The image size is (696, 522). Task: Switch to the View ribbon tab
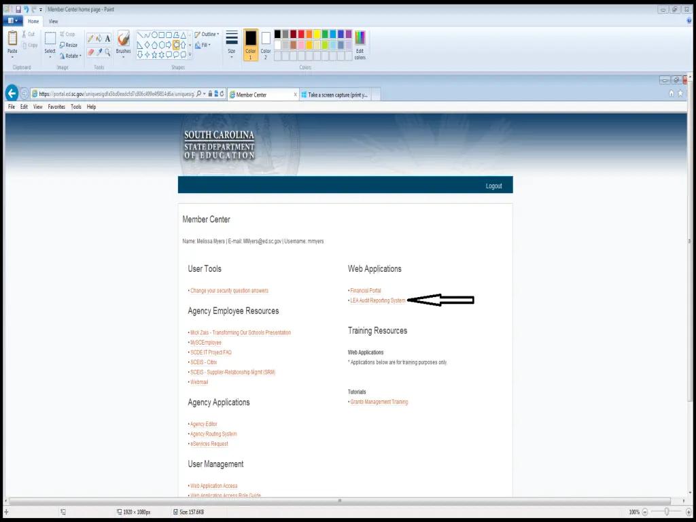[53, 21]
